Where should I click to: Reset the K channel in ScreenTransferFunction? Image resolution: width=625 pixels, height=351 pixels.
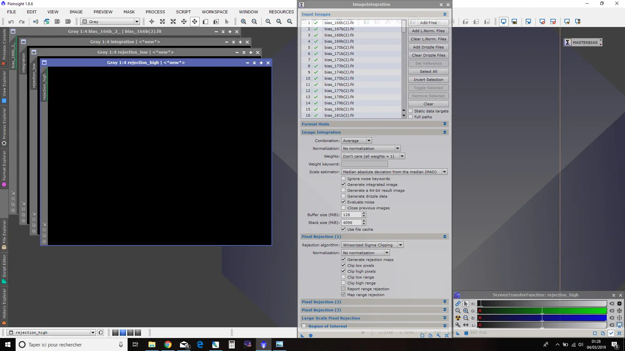click(x=612, y=304)
